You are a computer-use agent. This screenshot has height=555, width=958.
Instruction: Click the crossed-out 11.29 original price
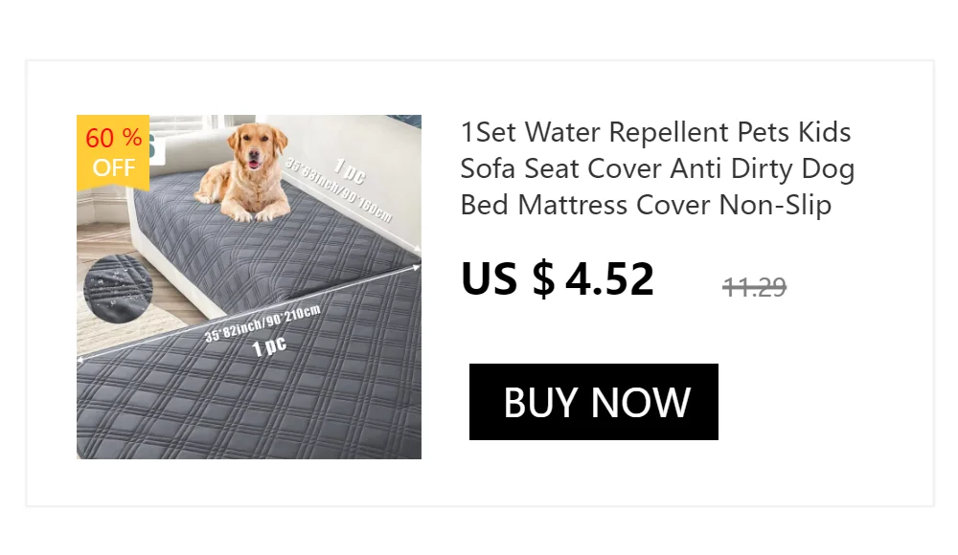(x=754, y=286)
